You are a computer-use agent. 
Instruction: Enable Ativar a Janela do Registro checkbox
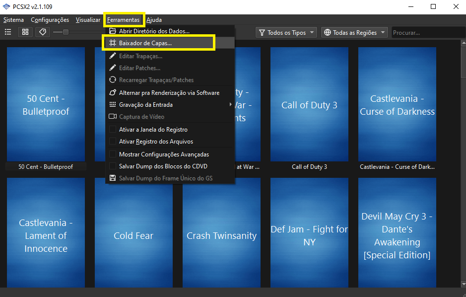pyautogui.click(x=112, y=130)
